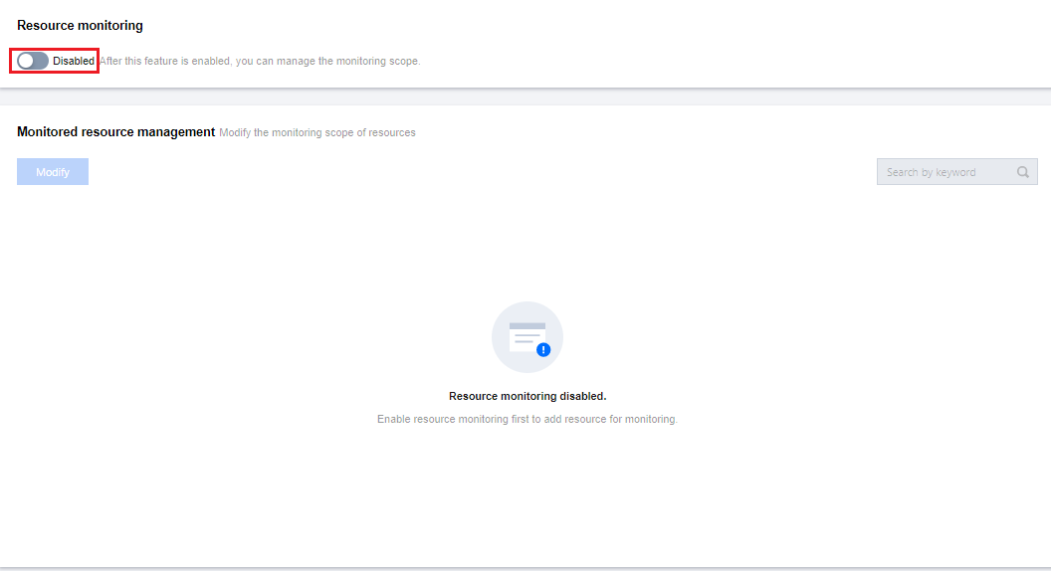Image resolution: width=1051 pixels, height=571 pixels.
Task: Click the empty-state document alert icon
Action: pos(527,337)
